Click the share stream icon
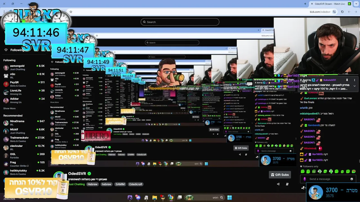Screen dimensions: 360x202 pyautogui.click(x=278, y=184)
